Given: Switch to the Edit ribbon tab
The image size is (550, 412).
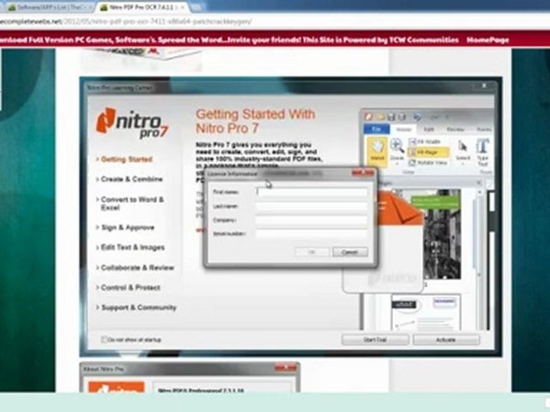Looking at the screenshot, I should coord(429,130).
